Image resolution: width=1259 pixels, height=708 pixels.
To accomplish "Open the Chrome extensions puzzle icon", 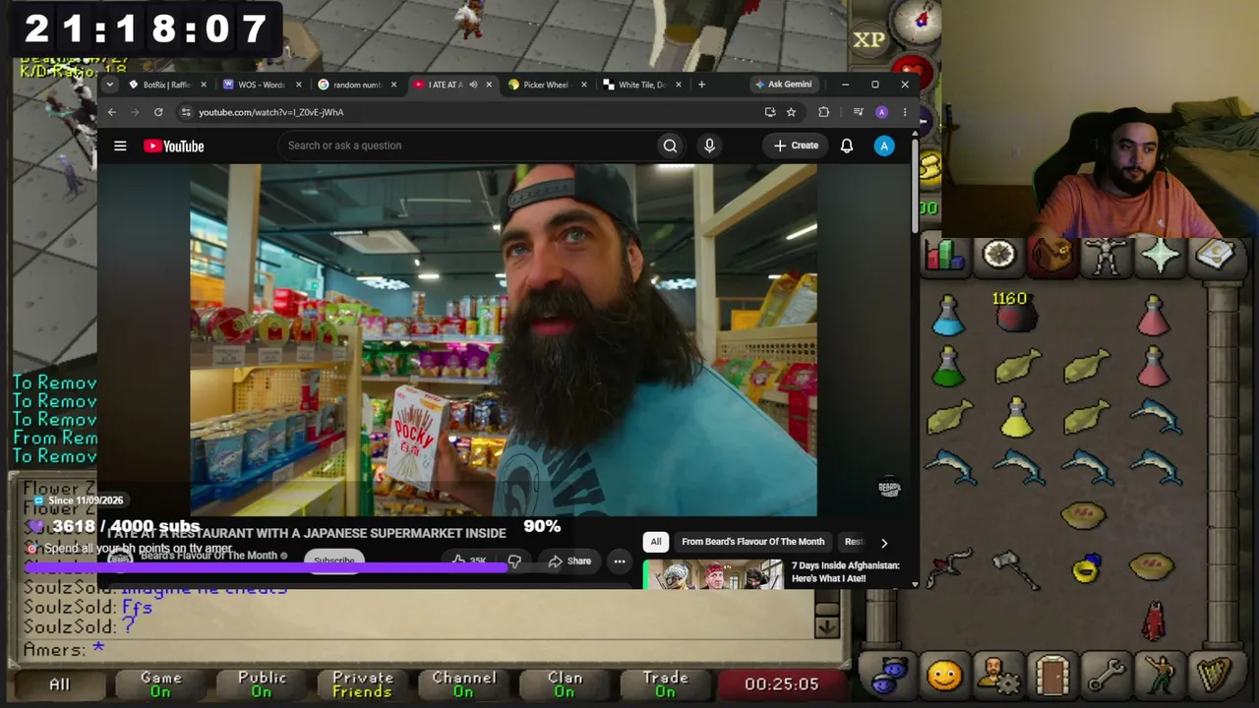I will [824, 112].
